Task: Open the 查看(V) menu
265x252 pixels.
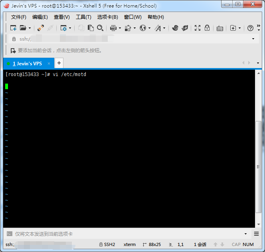Action: click(62, 17)
